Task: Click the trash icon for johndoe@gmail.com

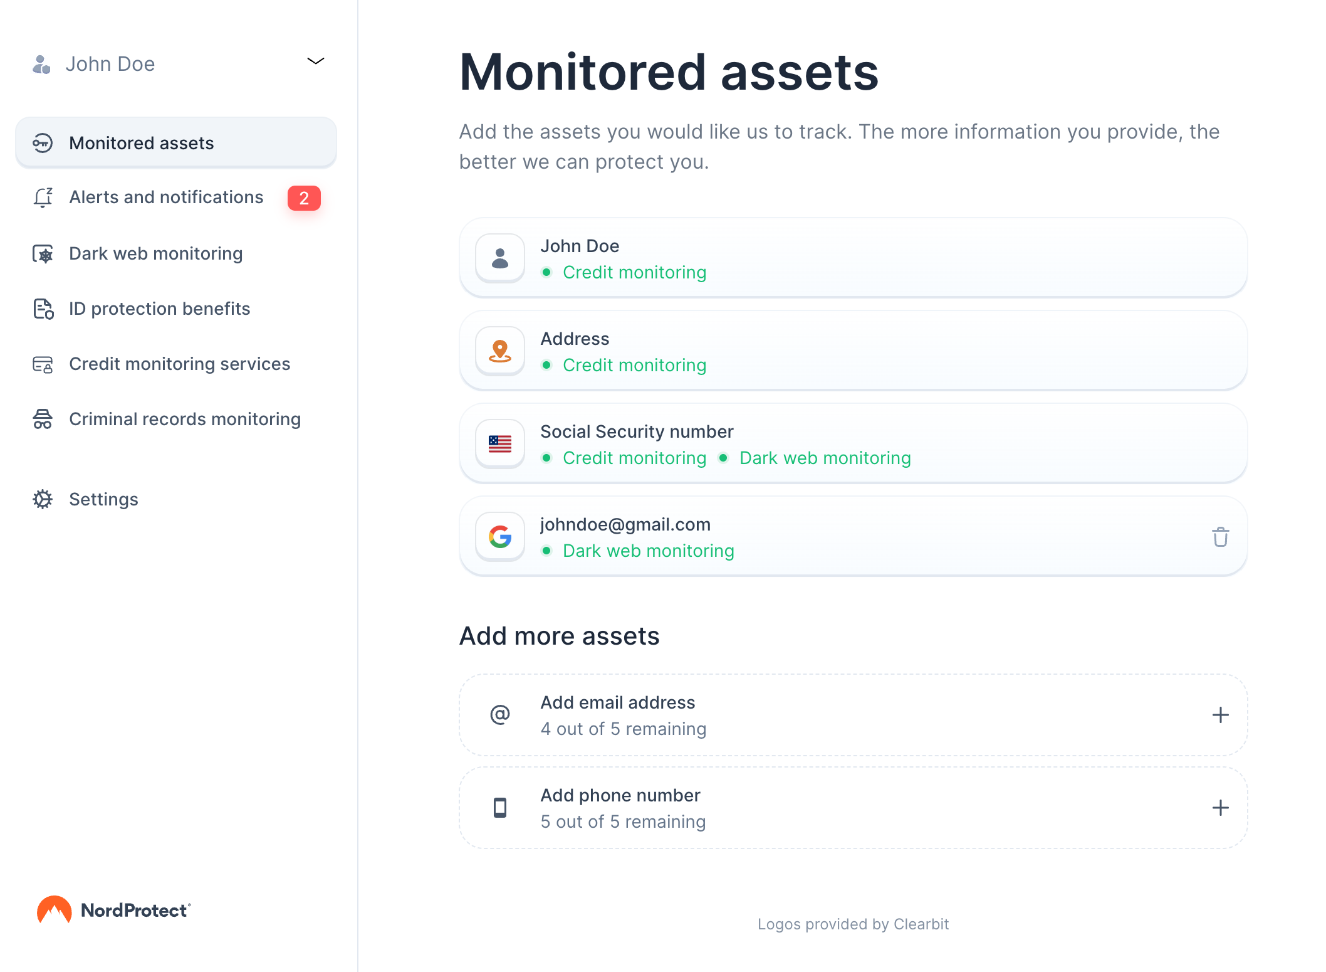Action: coord(1219,537)
